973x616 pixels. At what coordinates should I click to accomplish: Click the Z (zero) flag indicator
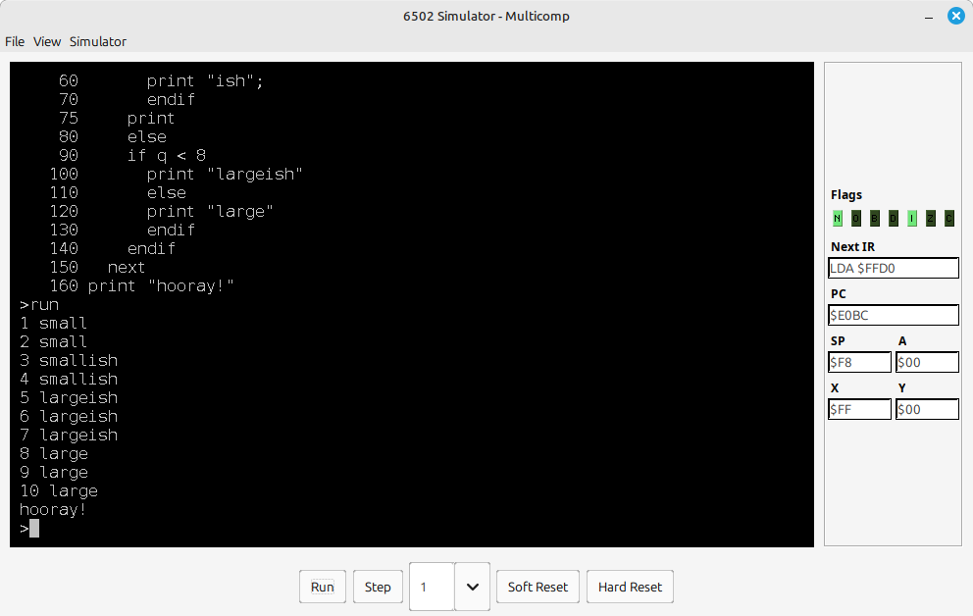tap(931, 219)
